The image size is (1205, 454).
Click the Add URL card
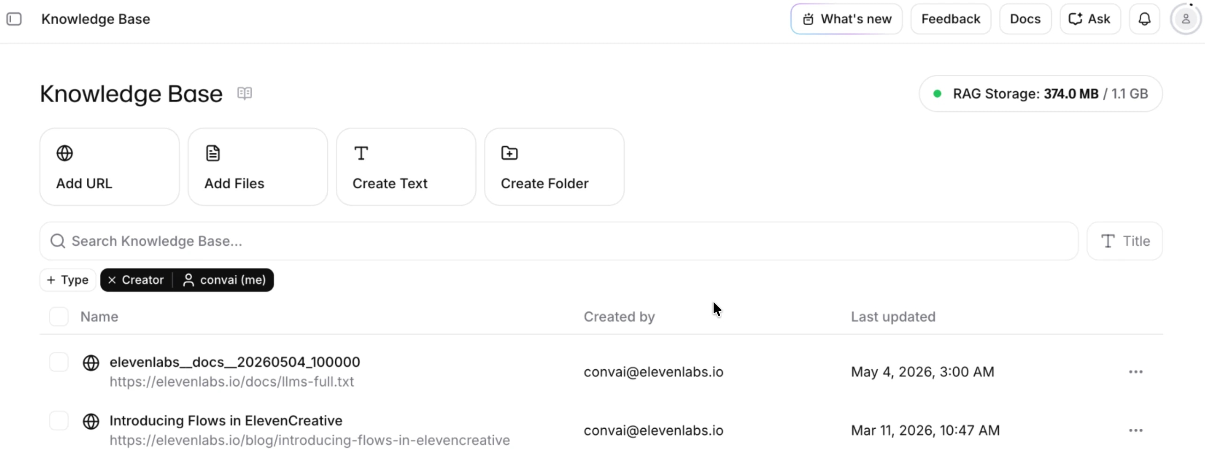pos(109,167)
